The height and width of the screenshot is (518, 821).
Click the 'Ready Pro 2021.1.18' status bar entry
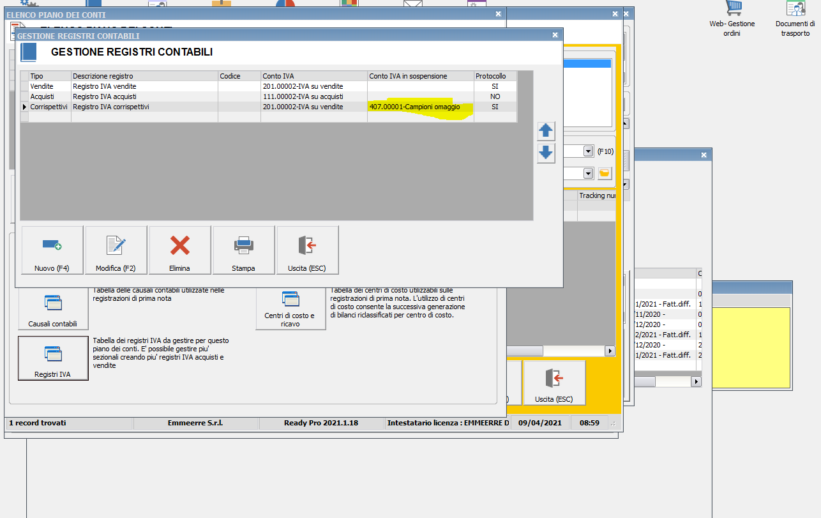[321, 423]
